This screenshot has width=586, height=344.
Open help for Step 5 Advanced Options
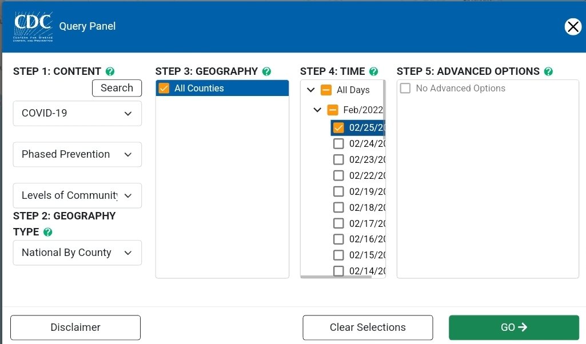(x=548, y=71)
